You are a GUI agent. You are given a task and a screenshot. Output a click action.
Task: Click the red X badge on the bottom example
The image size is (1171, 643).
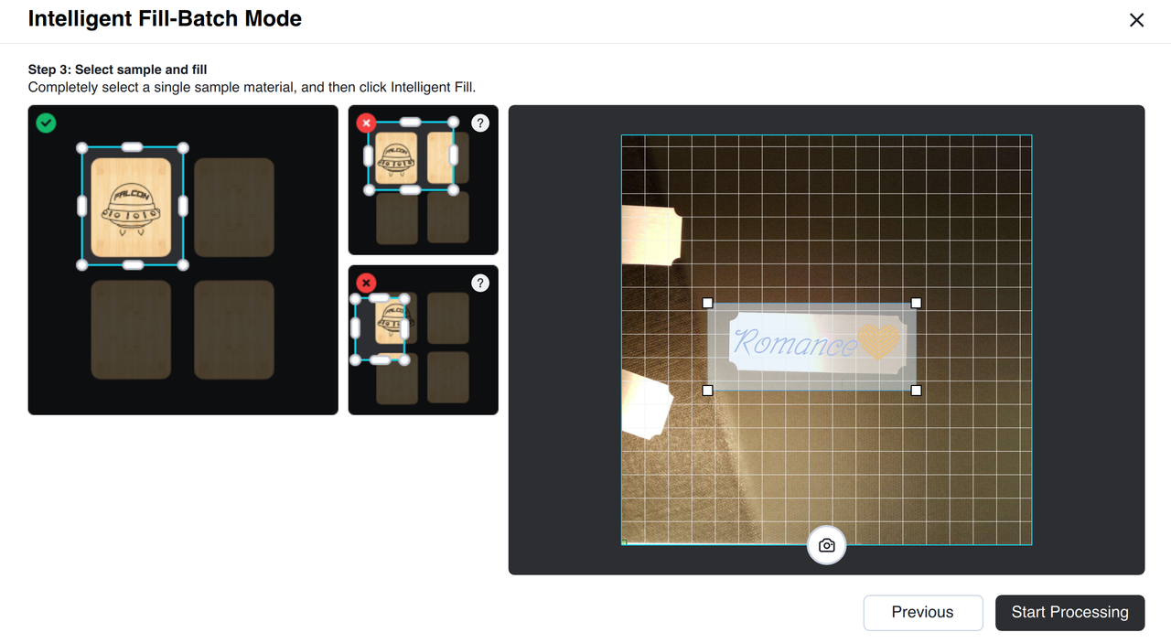[x=366, y=283]
